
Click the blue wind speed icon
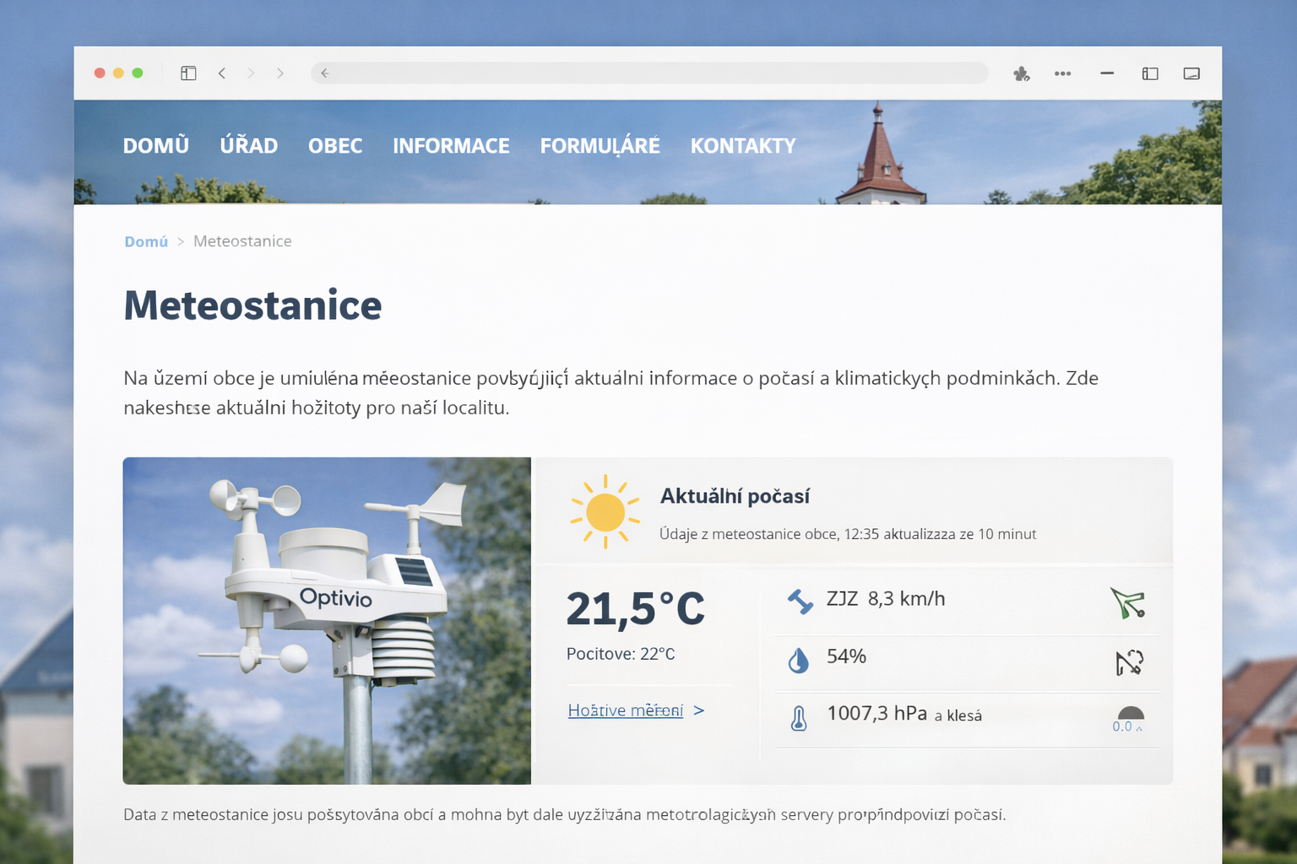pos(800,601)
